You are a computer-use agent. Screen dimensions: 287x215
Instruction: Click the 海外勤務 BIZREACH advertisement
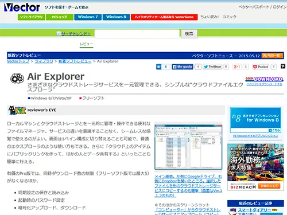click(255, 167)
